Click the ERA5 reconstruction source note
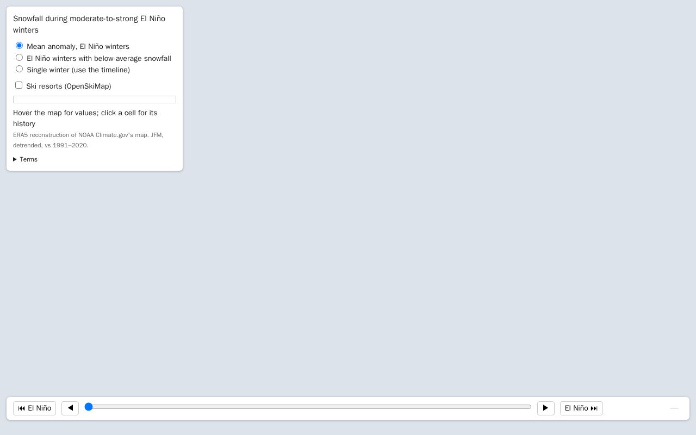Viewport: 696px width, 435px height. tap(88, 140)
